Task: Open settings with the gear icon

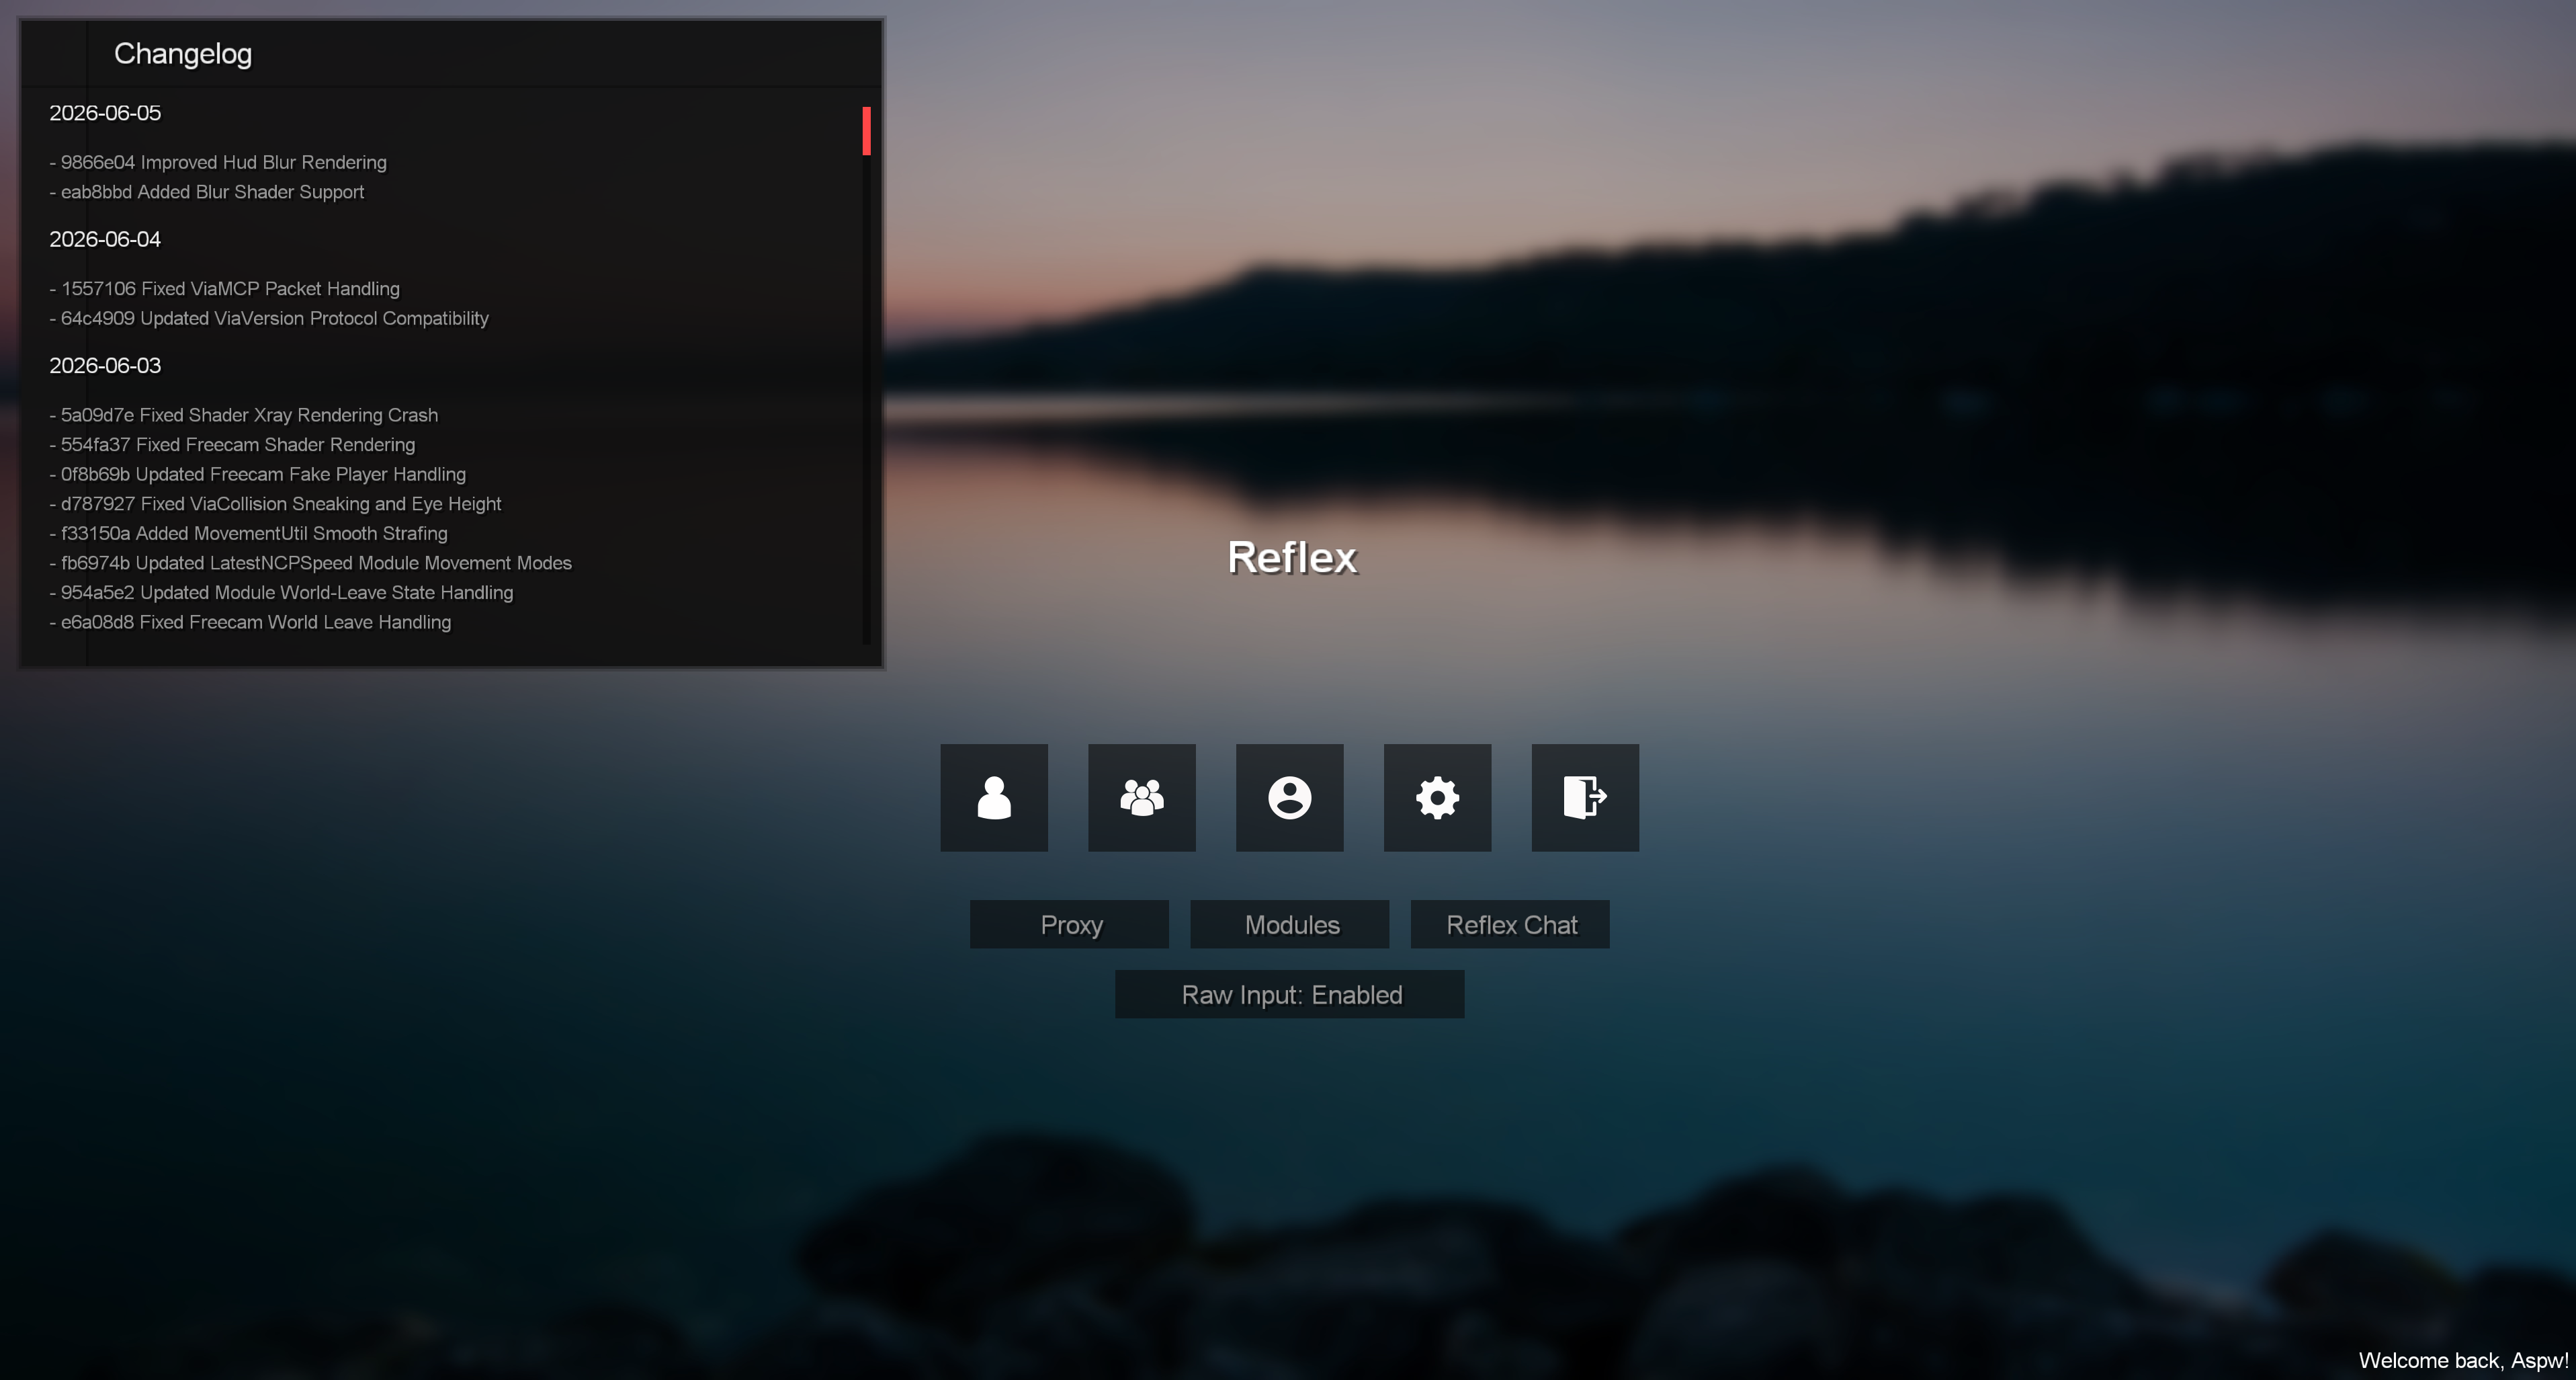Action: [x=1438, y=798]
